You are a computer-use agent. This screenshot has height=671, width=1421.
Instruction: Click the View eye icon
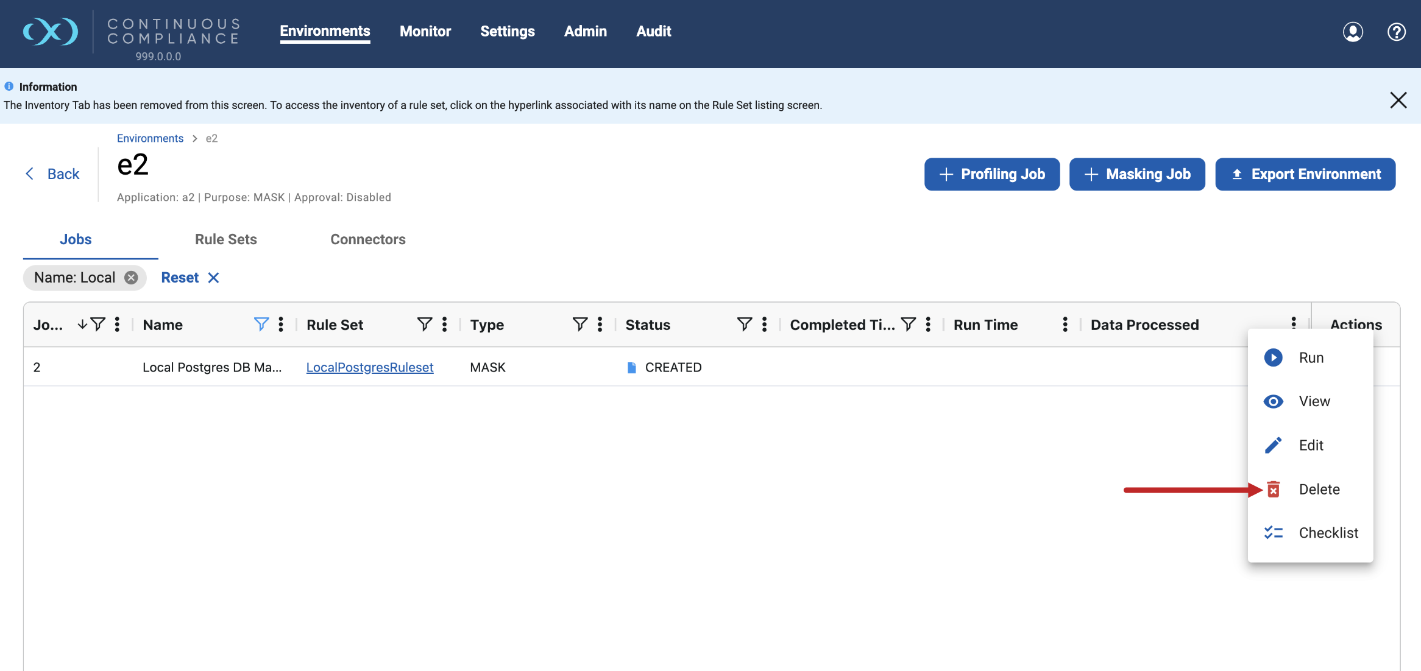[x=1273, y=401]
